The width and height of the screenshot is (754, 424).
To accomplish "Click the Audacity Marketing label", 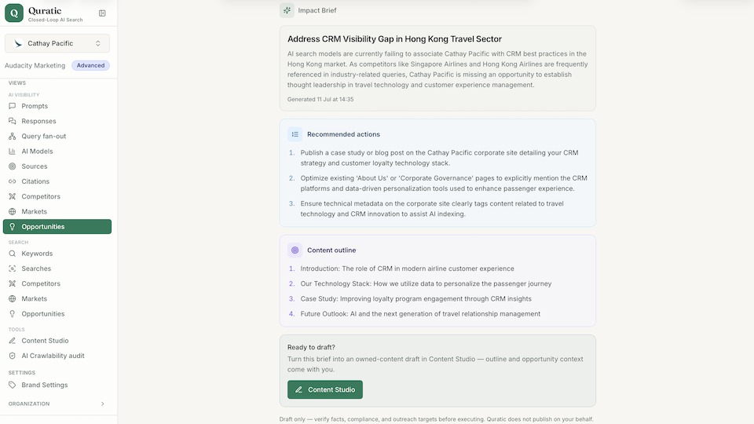I will click(35, 65).
